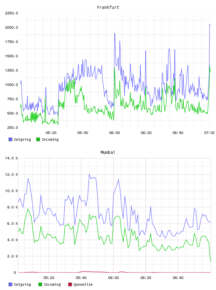Click the 05:40 time label on Mumbai chart
The image size is (216, 290).
(81, 278)
